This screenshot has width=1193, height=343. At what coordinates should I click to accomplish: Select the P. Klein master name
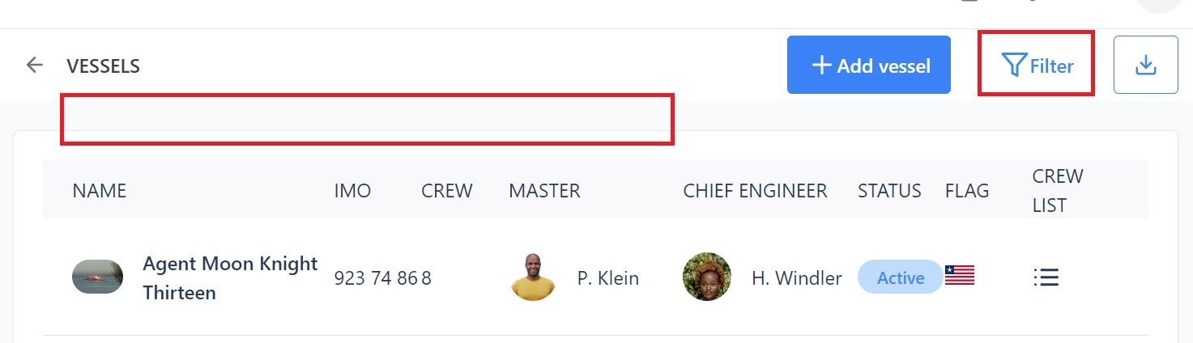click(608, 278)
